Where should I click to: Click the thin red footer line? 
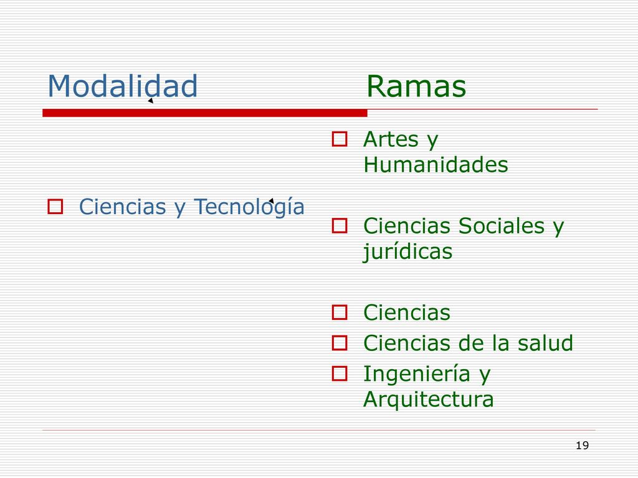click(x=319, y=430)
